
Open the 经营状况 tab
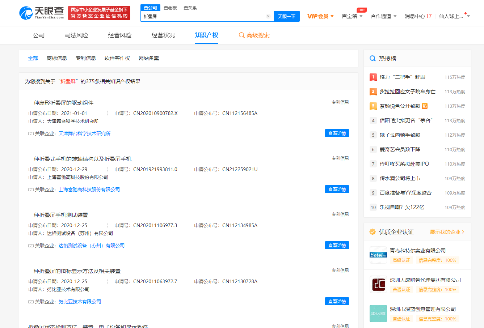click(163, 35)
